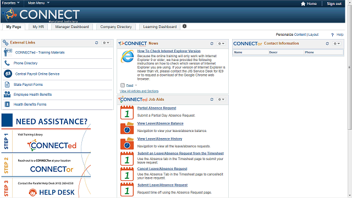Screen dimensions: 352x198
Task: Switch to the My HR tab
Action: coord(38,27)
